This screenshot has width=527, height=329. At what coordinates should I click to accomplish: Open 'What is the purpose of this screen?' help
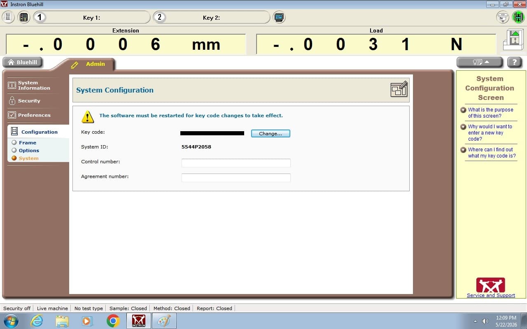(x=490, y=113)
